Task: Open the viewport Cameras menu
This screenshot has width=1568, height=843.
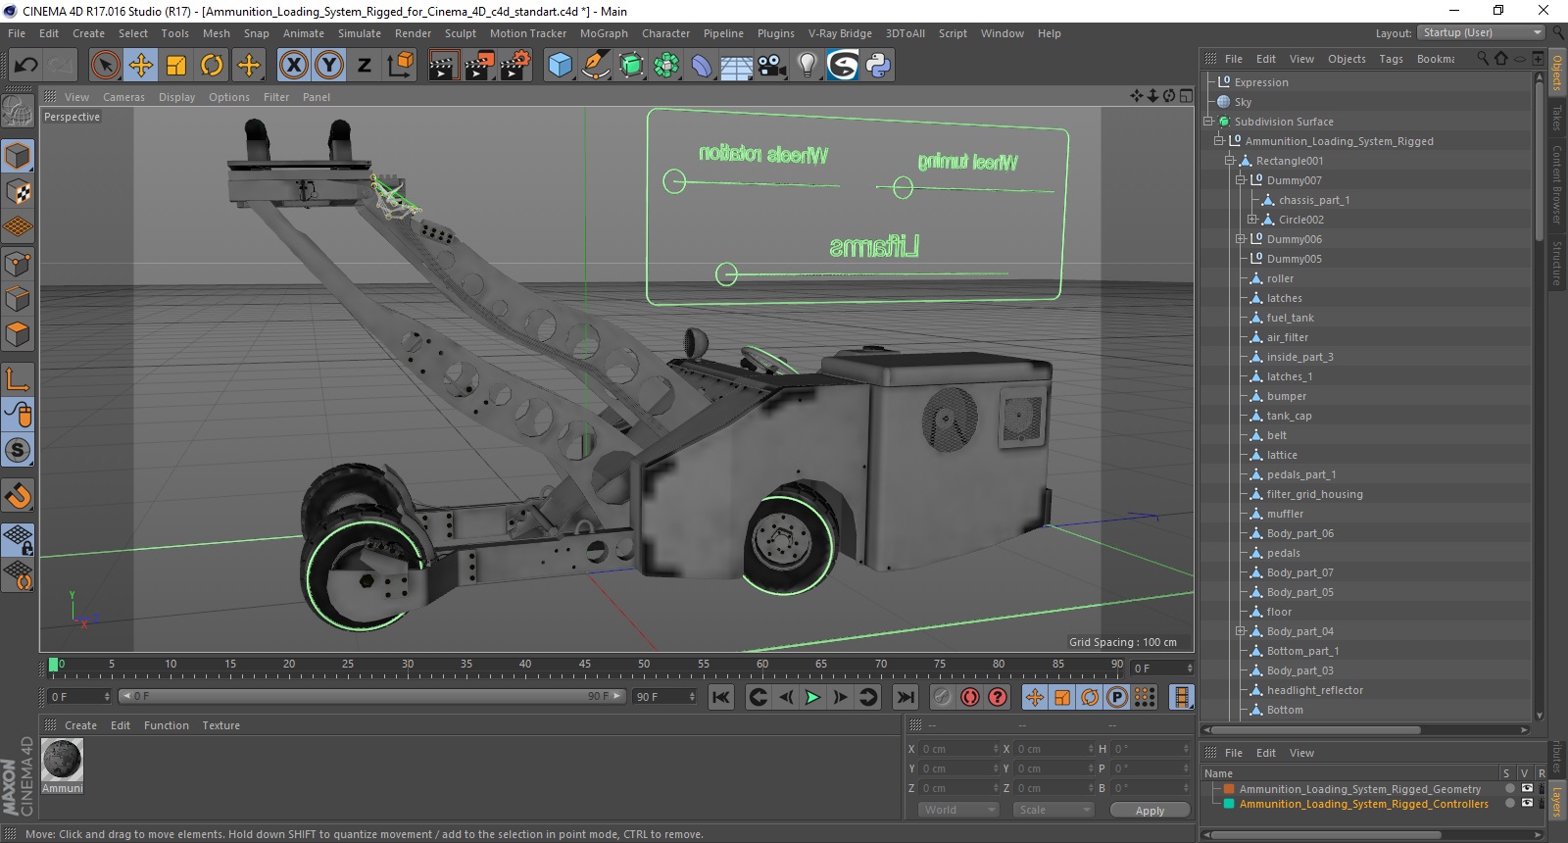Action: 123,97
